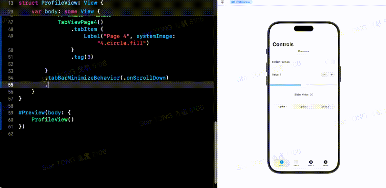Decrease value with minus stepper button
Screen dimensions: 386x188
tap(325, 75)
